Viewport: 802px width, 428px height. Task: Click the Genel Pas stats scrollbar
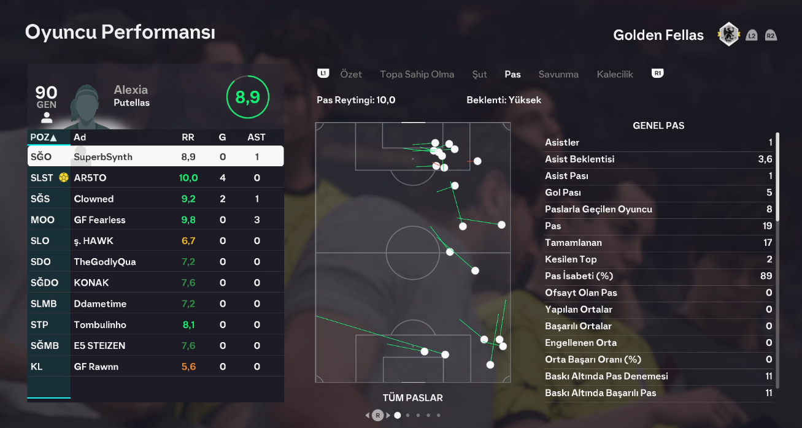[x=777, y=177]
